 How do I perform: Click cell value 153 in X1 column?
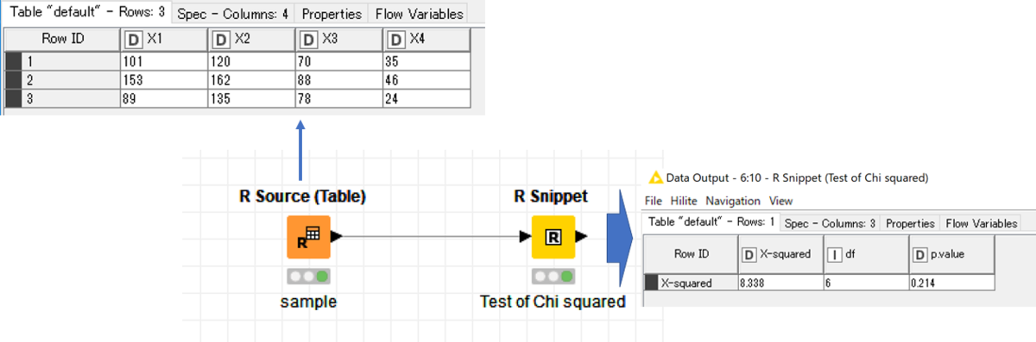click(164, 79)
